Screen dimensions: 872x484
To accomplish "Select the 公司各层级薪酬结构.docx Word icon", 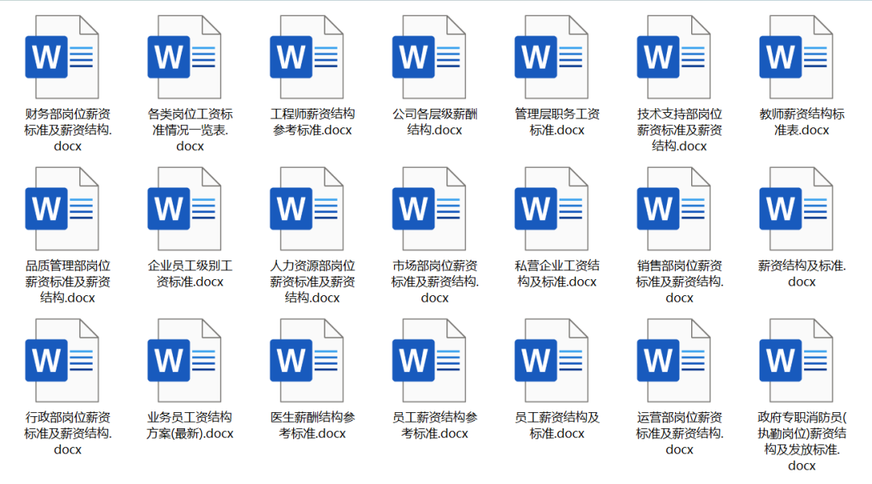I will tap(430, 57).
